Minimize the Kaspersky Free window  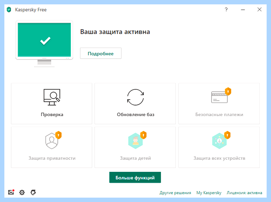tap(243, 10)
